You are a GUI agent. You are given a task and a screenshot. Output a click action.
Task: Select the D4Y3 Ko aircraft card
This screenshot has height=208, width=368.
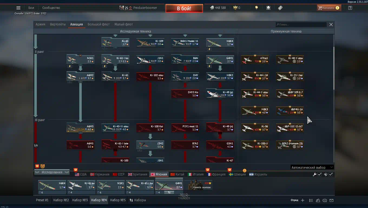[x=185, y=94]
